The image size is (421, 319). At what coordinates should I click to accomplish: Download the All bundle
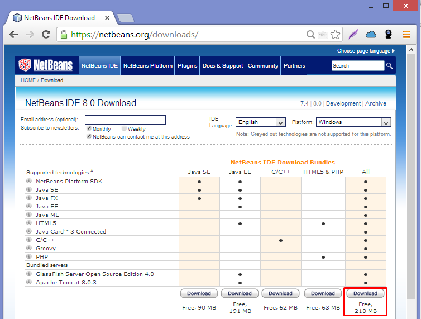[x=365, y=293]
